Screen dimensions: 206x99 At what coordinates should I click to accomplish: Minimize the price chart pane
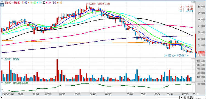[x=192, y=2]
